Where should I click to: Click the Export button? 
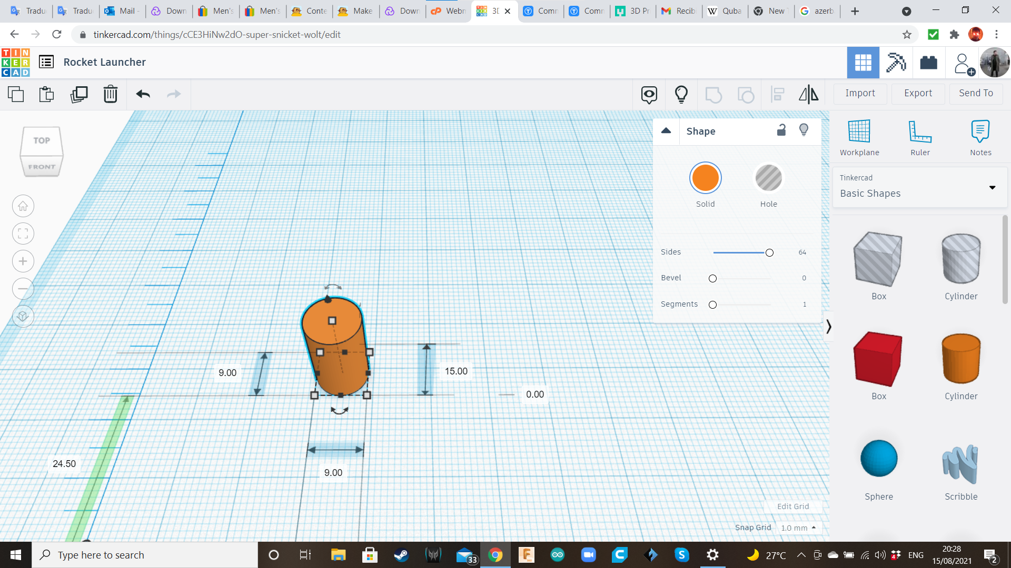[918, 93]
